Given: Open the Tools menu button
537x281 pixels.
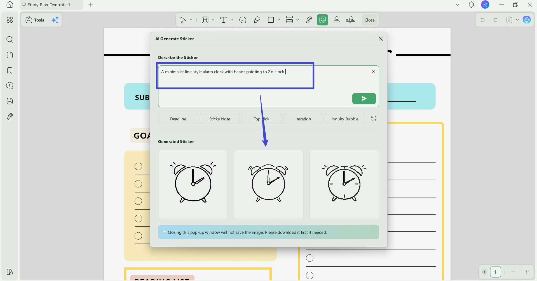Looking at the screenshot, I should coord(35,20).
